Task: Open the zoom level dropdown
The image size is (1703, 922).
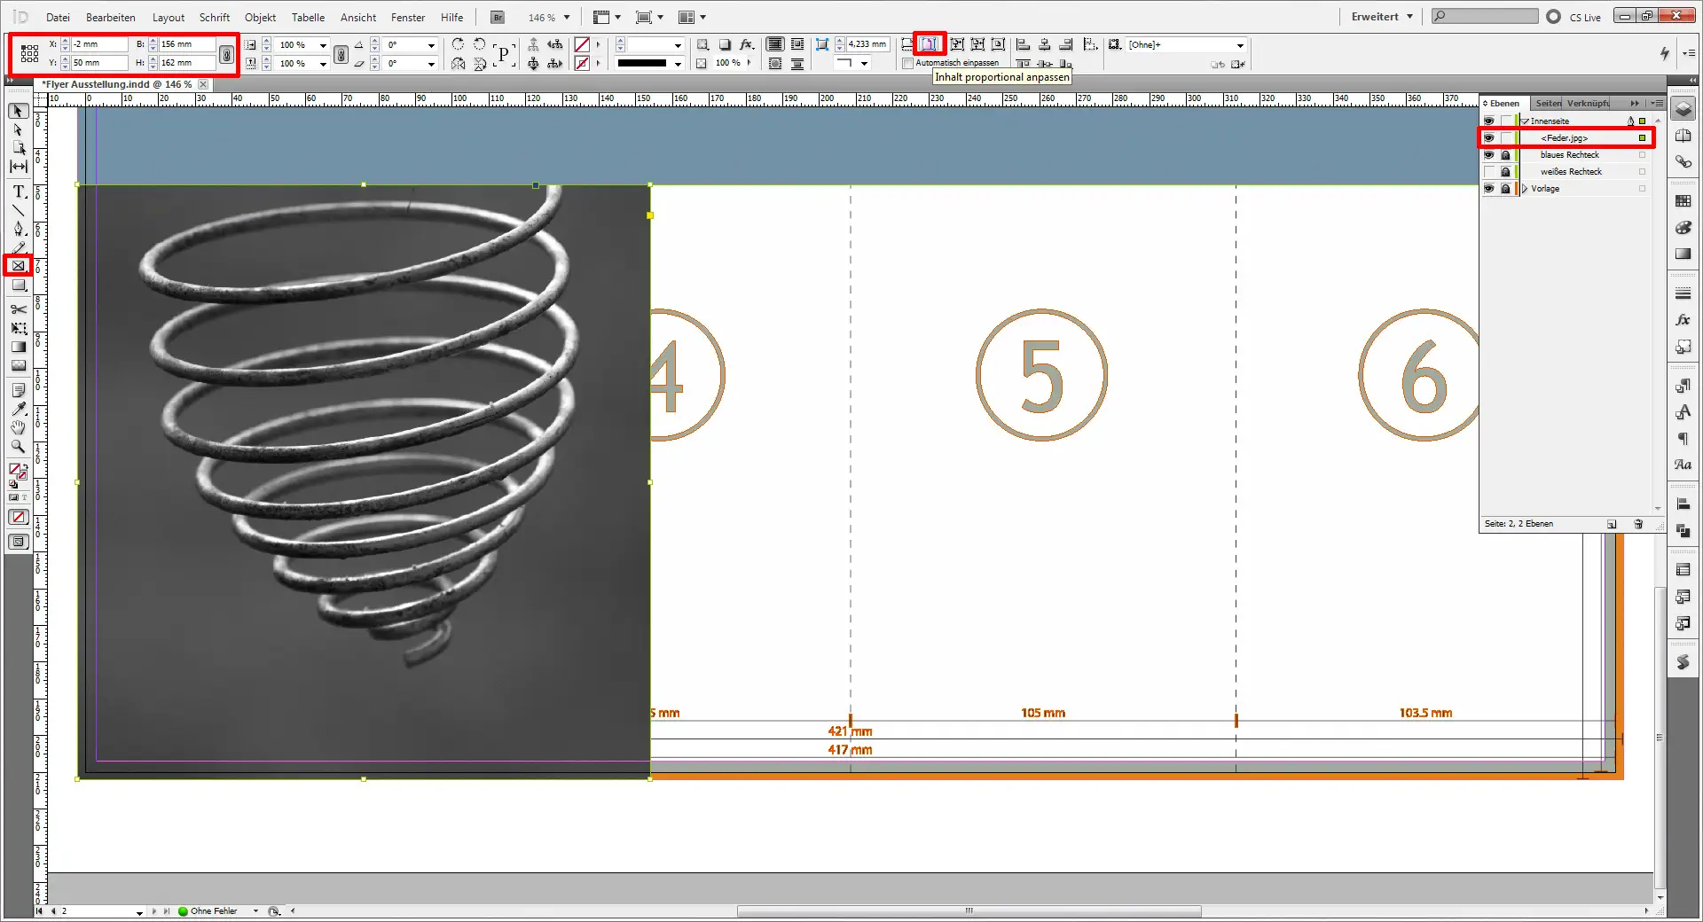Action: tap(567, 18)
